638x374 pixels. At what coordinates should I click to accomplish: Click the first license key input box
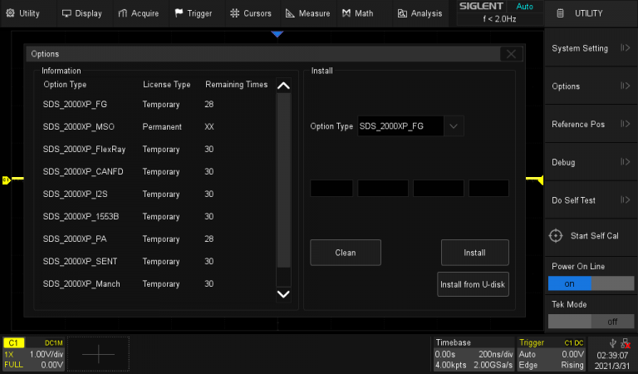coord(331,189)
